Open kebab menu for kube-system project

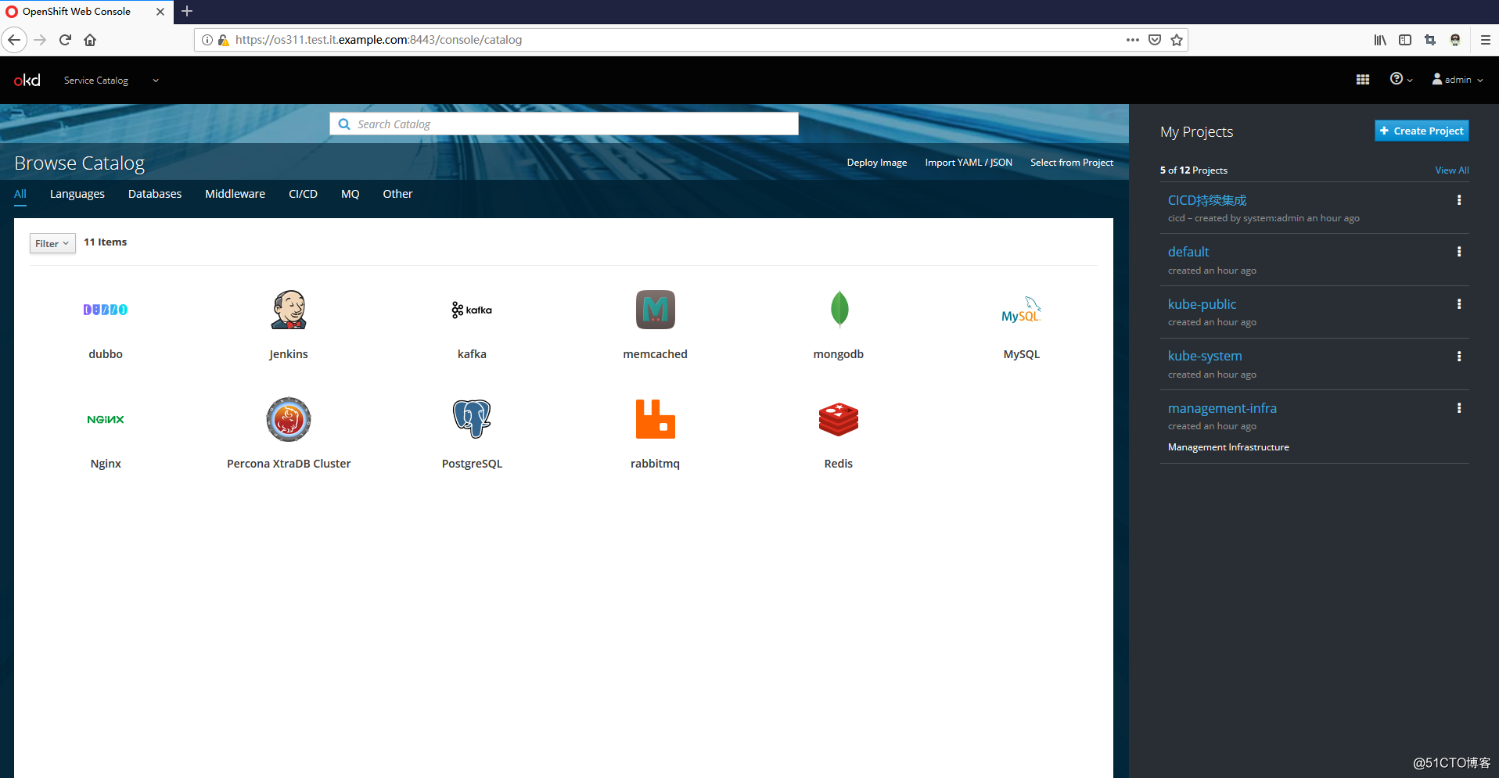click(x=1459, y=357)
